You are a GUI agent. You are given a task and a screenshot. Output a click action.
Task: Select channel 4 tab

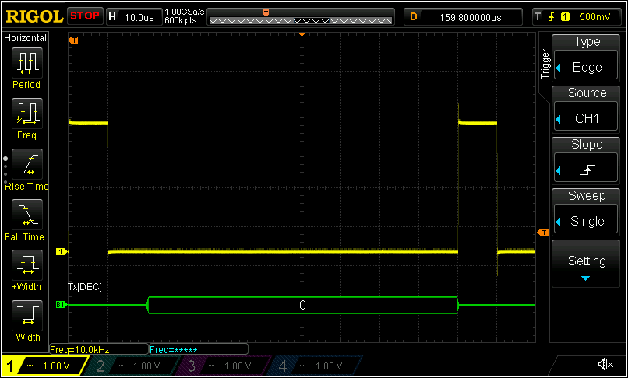point(316,366)
